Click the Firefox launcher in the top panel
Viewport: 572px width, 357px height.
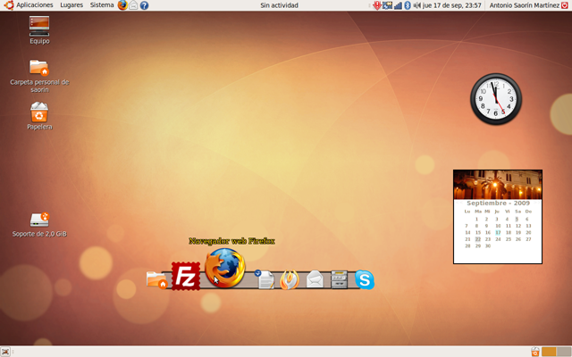pyautogui.click(x=122, y=5)
